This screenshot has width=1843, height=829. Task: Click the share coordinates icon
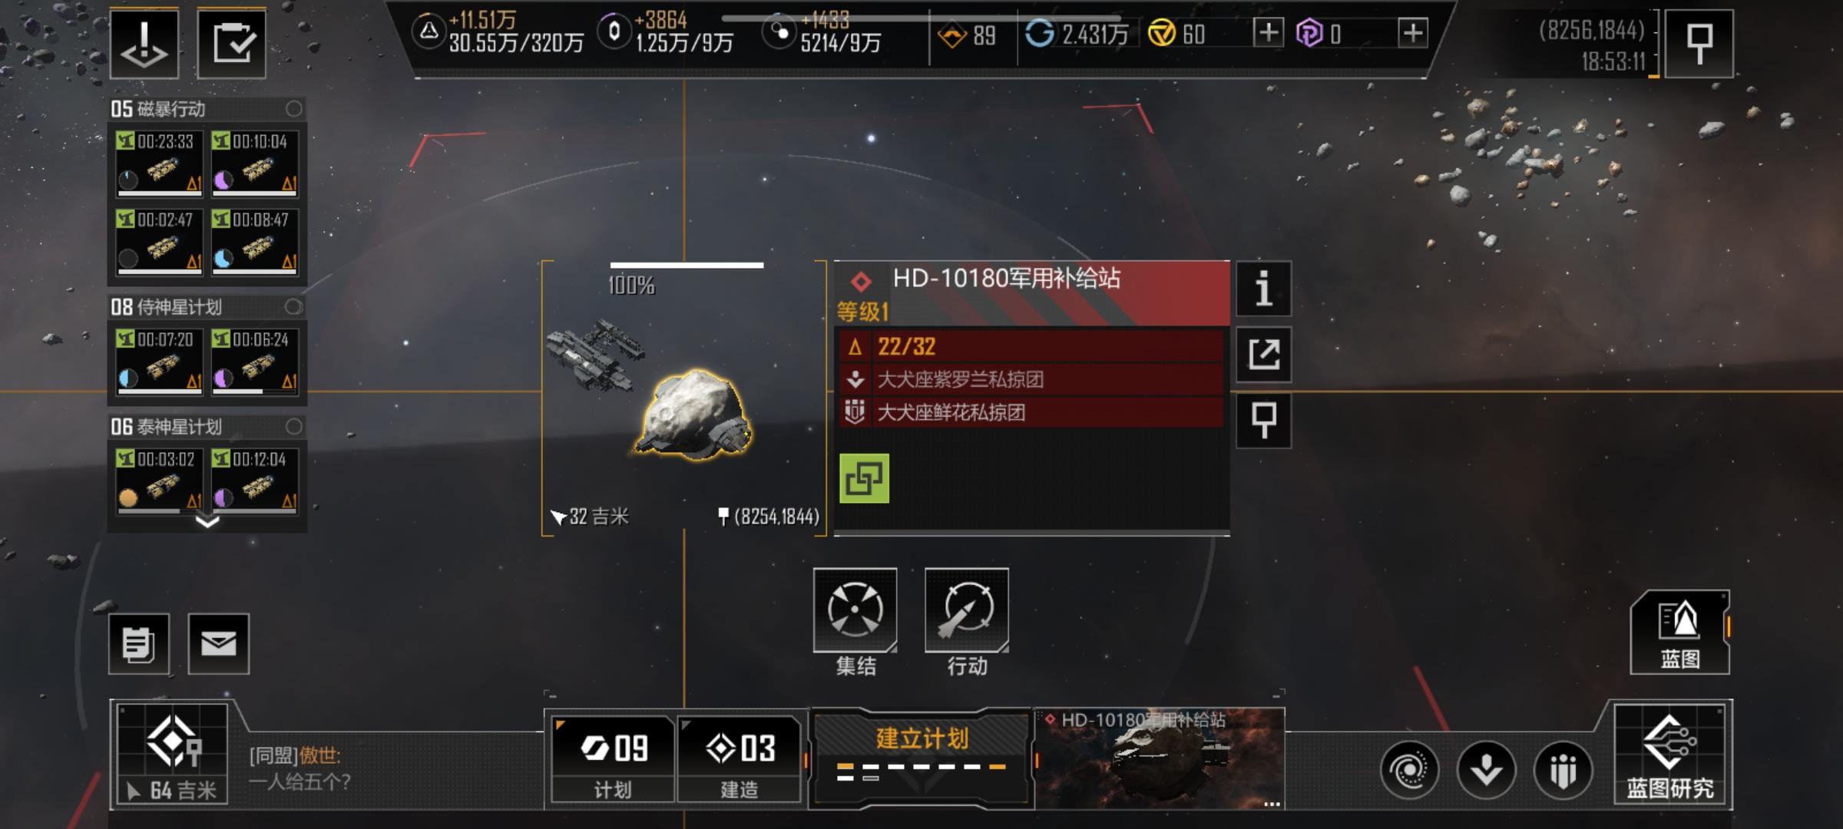click(1263, 355)
